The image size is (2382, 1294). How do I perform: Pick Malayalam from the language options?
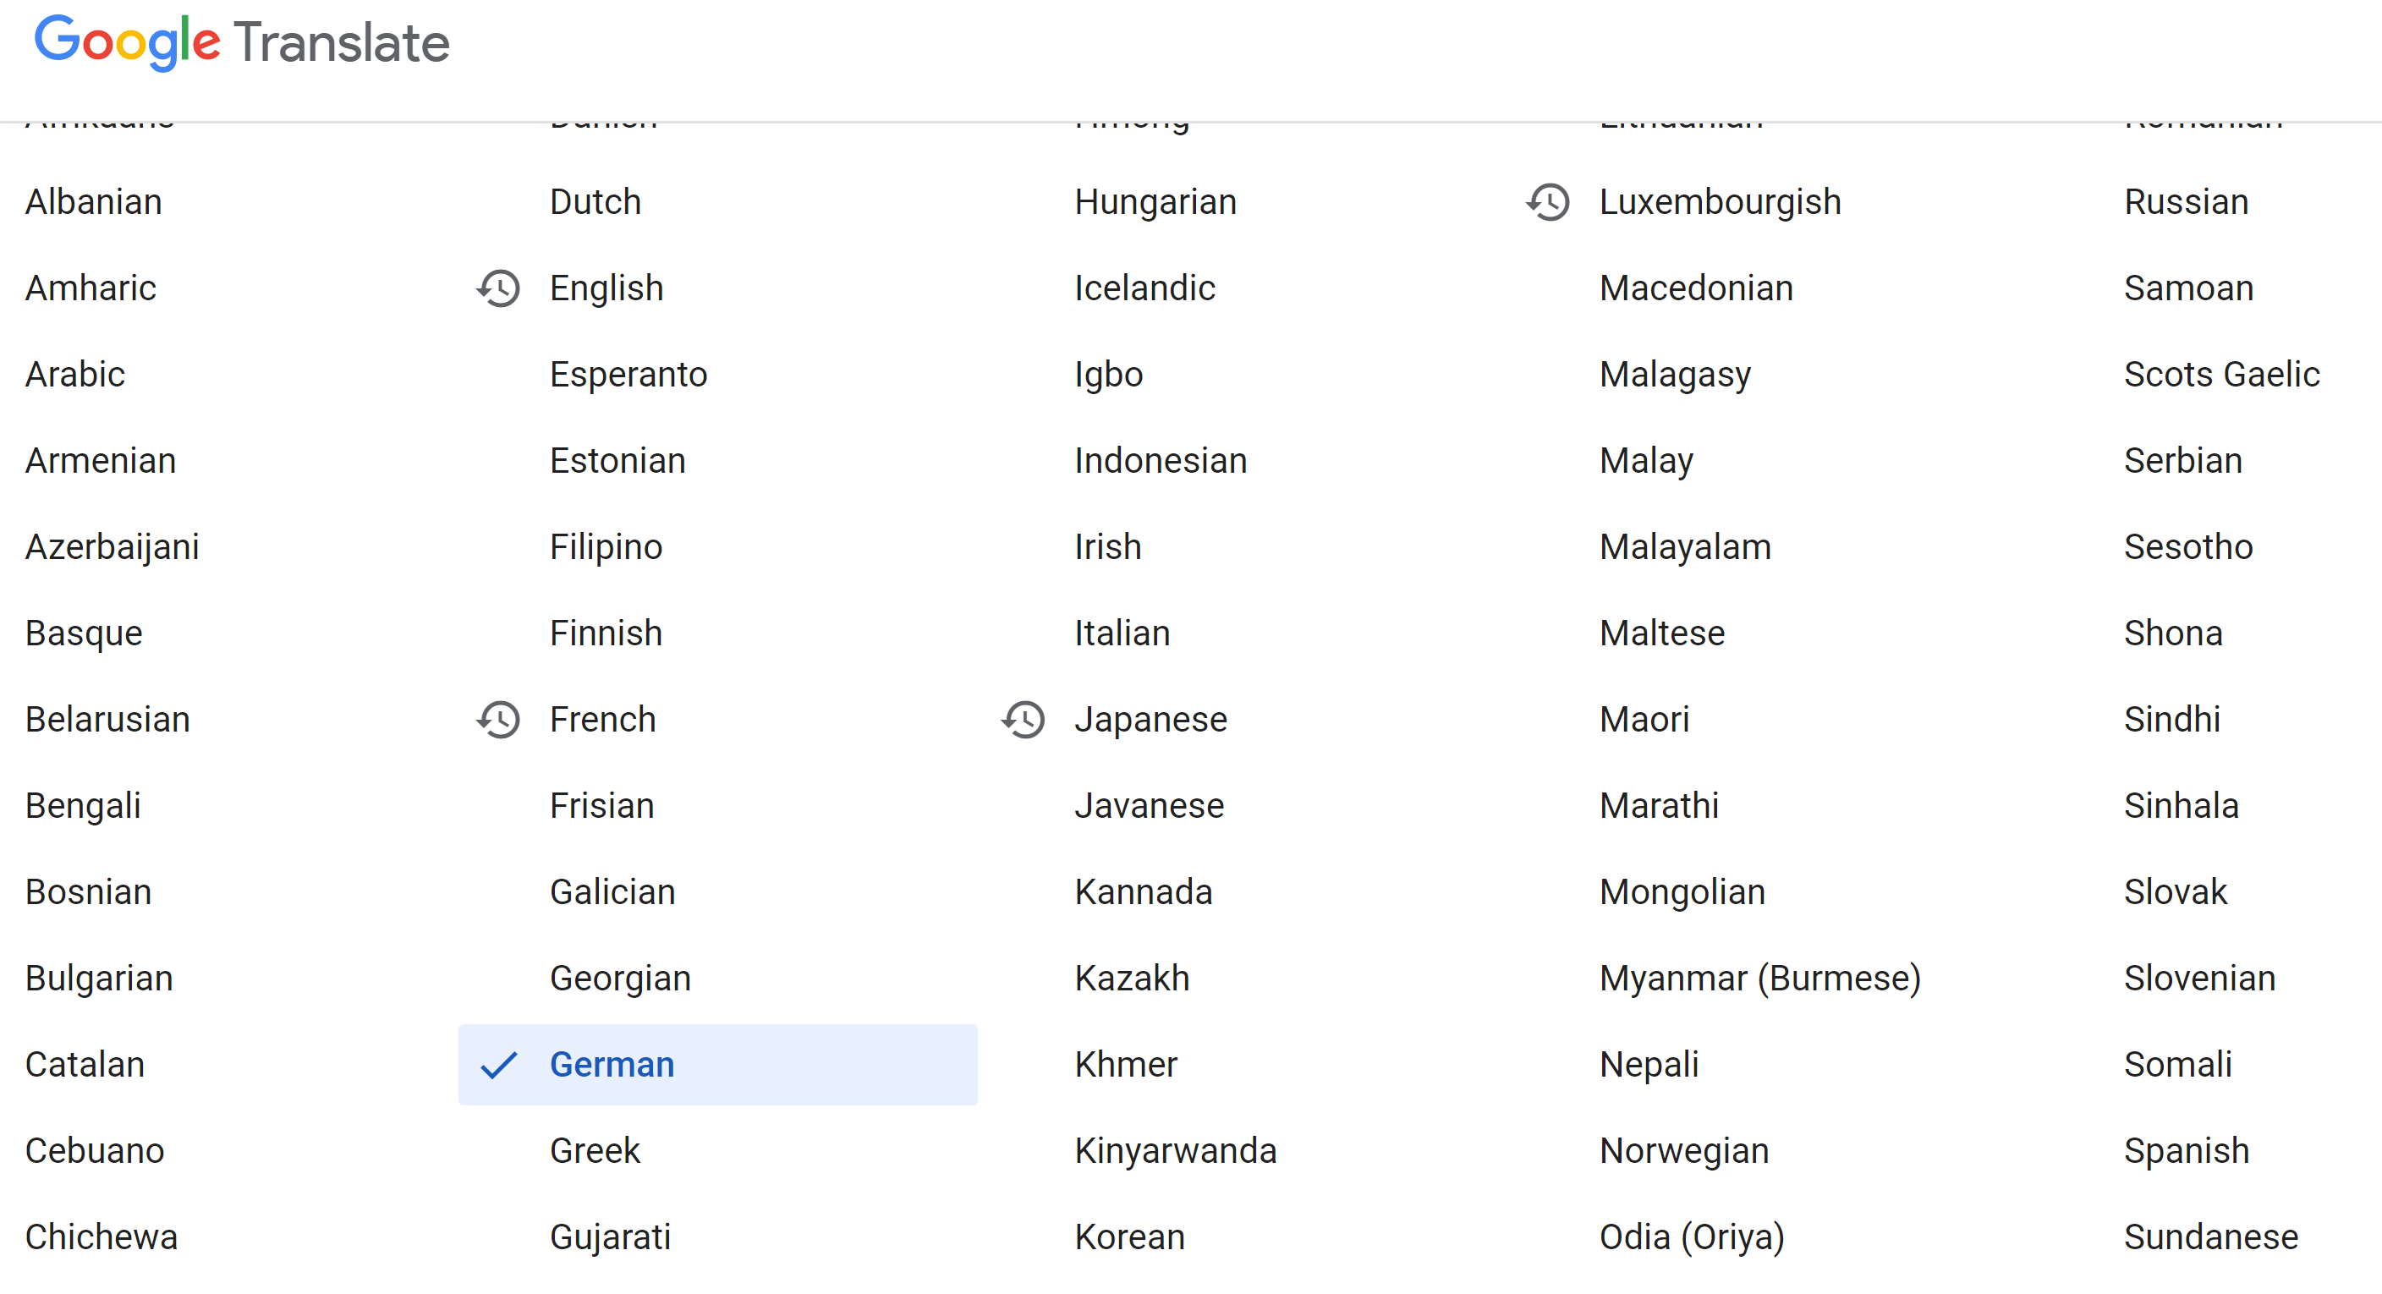click(x=1685, y=547)
